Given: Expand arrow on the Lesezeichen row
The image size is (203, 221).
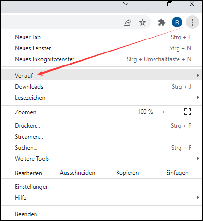Looking at the screenshot, I should click(198, 97).
